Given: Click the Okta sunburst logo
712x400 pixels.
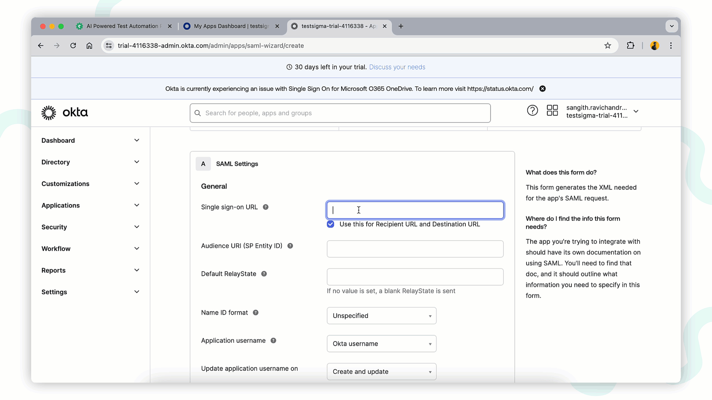Looking at the screenshot, I should 49,113.
